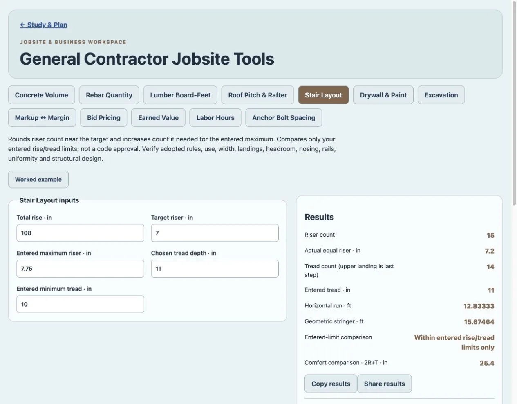Select the Chosen tread depth field
Viewport: 517px width, 404px height.
coord(215,269)
